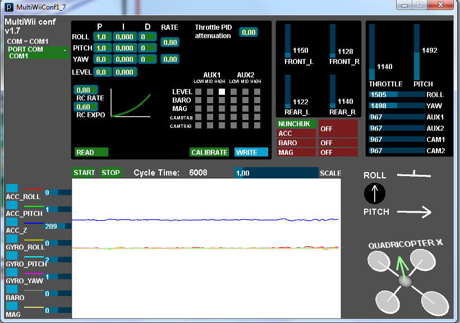Screen dimensions: 460x323
Task: Enable CAMTRIG on AUX2 MID
Action: [x=246, y=126]
